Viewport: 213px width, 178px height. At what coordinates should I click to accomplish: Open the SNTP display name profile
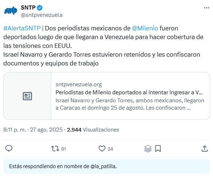(x=28, y=8)
